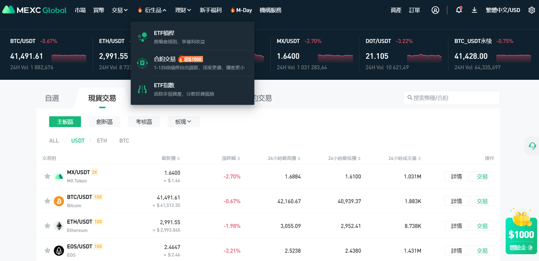
Task: Focus the 搜索幣種/合約 search field
Action: click(x=452, y=98)
